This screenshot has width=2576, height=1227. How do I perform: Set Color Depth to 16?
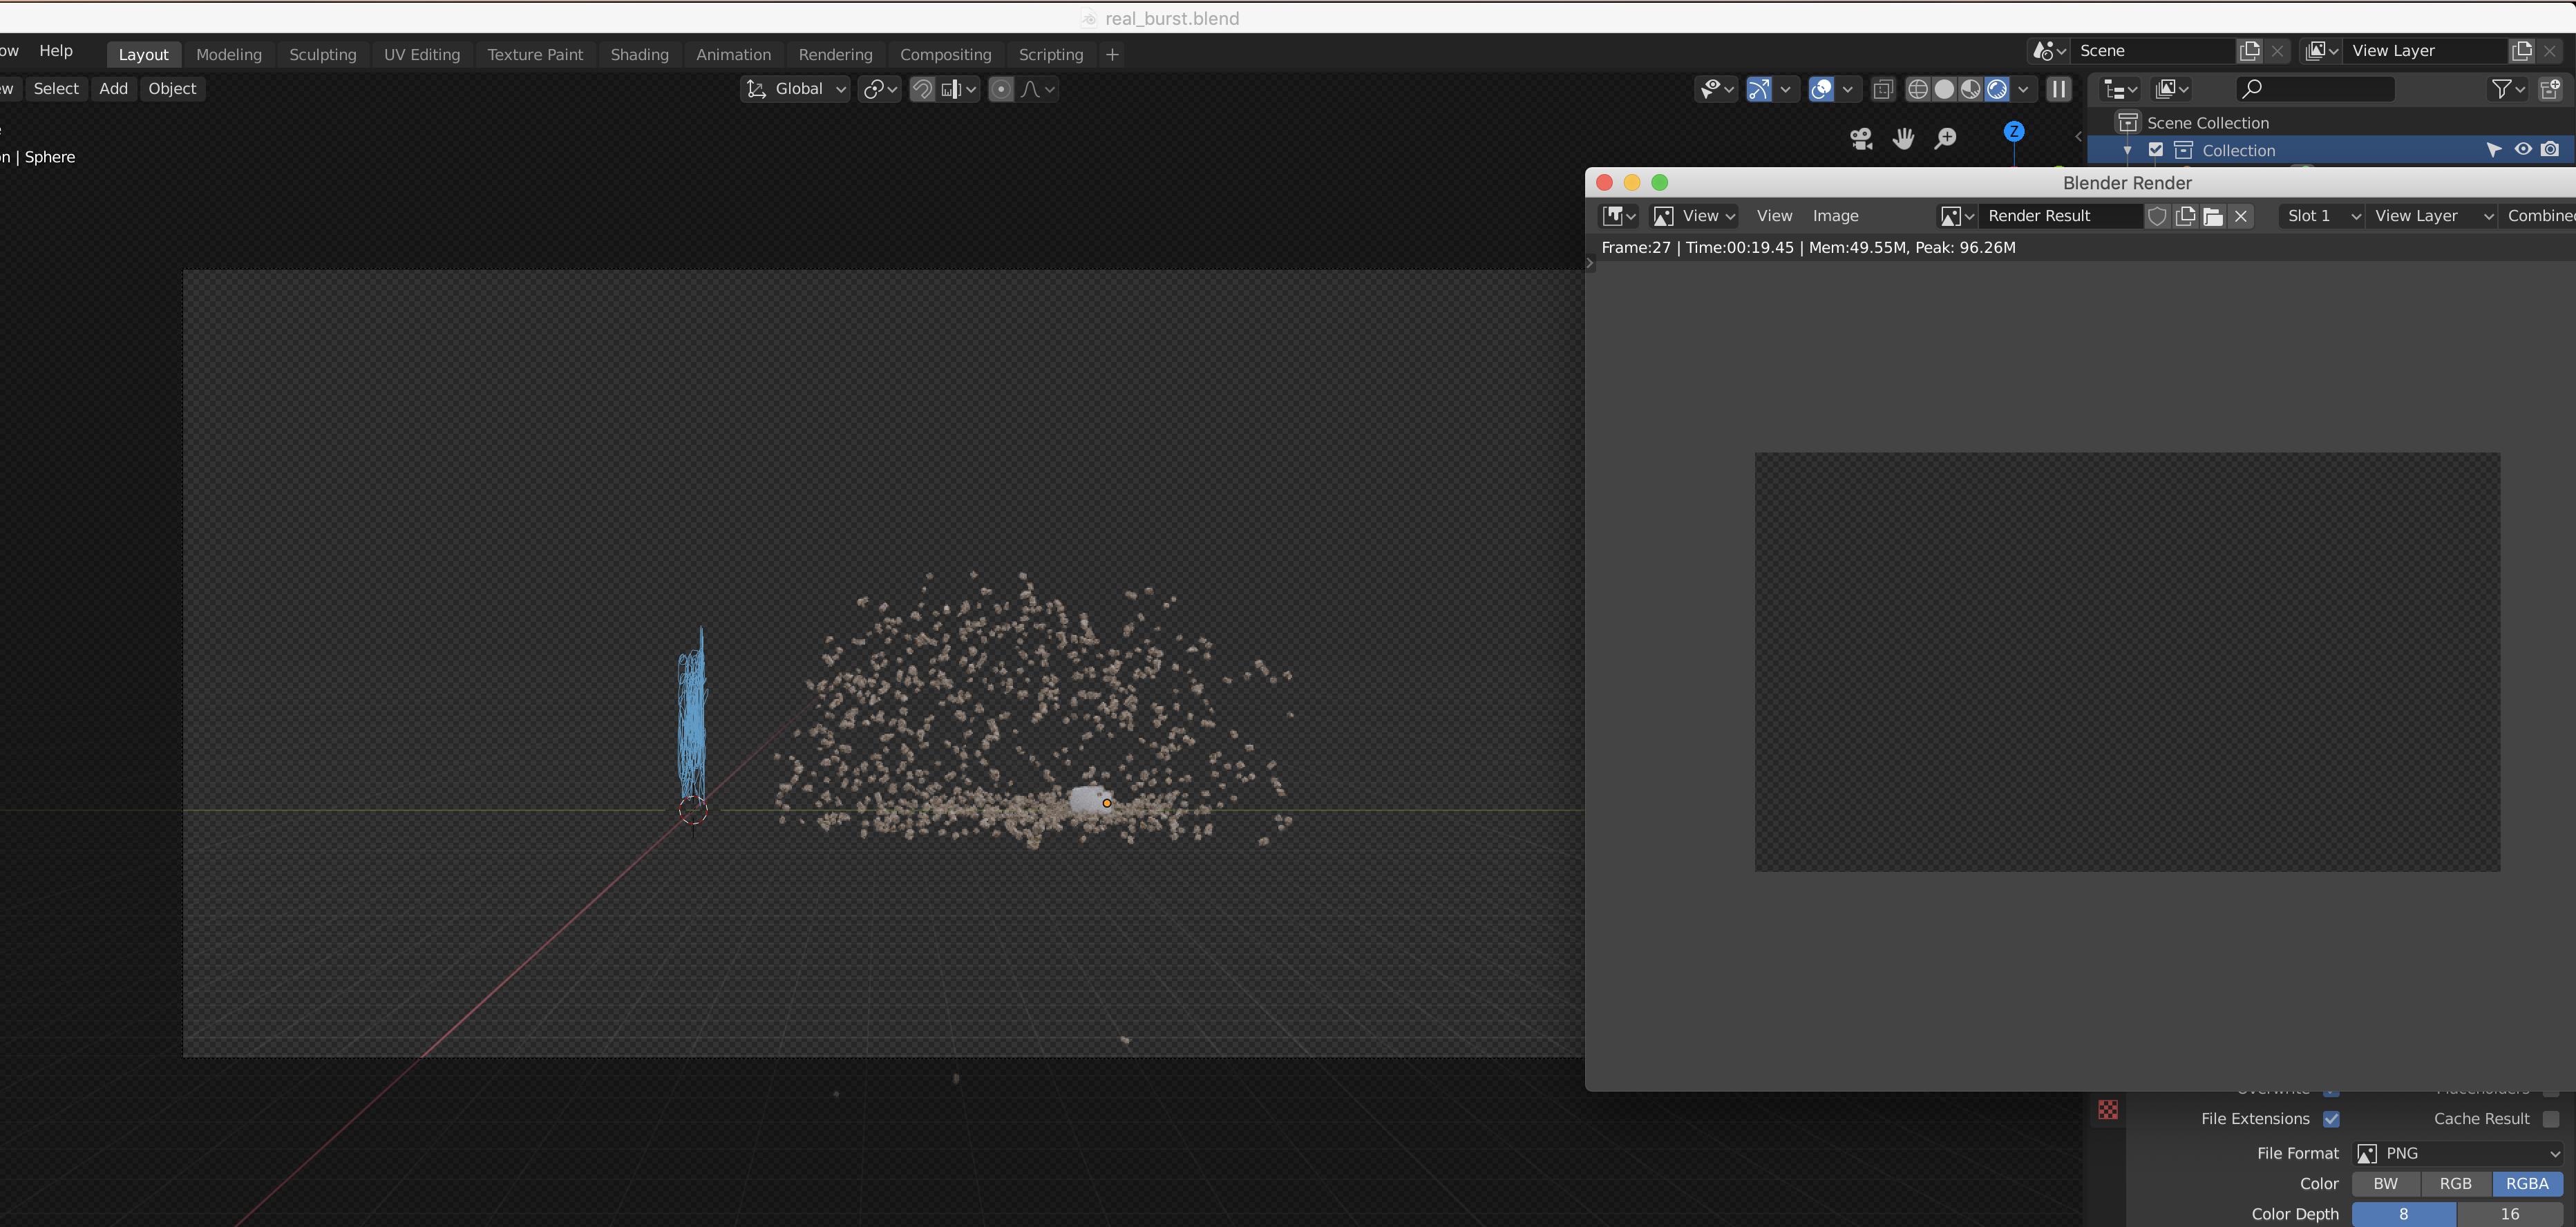point(2510,1214)
